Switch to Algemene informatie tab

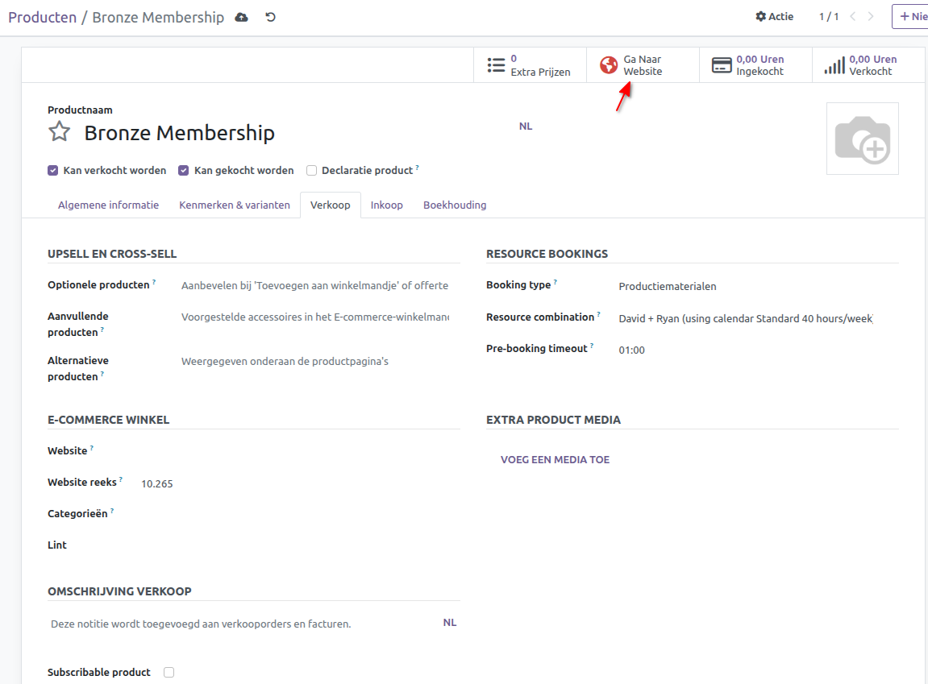coord(108,205)
